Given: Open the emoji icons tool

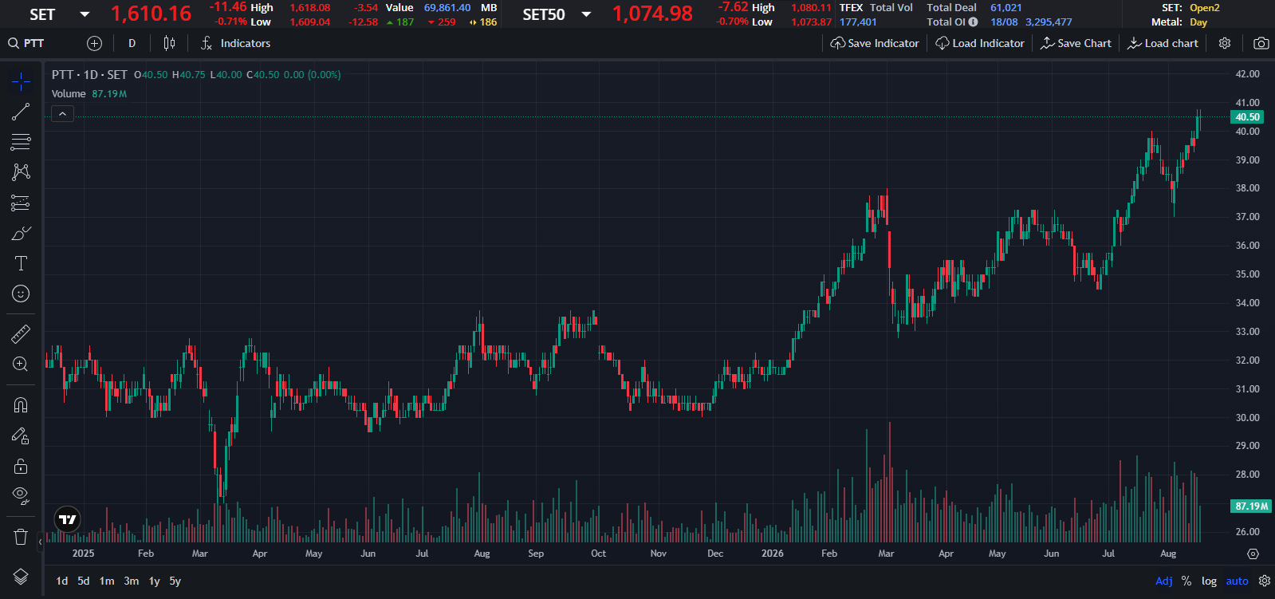Looking at the screenshot, I should pyautogui.click(x=21, y=294).
